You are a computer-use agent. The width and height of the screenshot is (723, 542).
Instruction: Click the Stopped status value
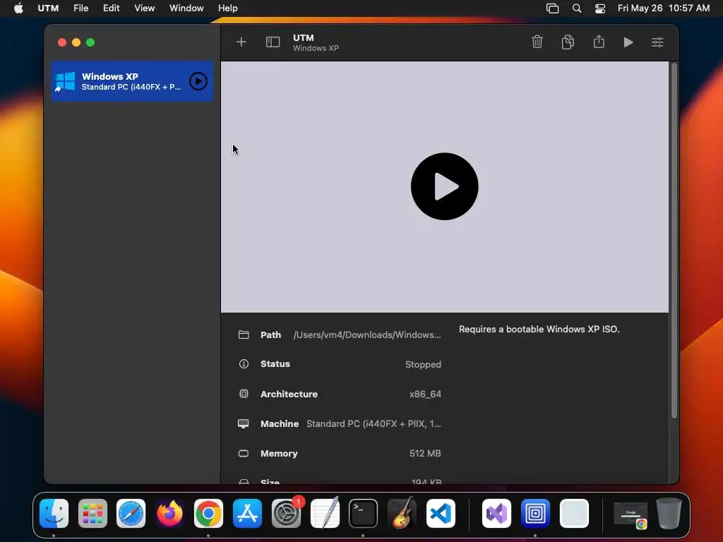pyautogui.click(x=423, y=364)
